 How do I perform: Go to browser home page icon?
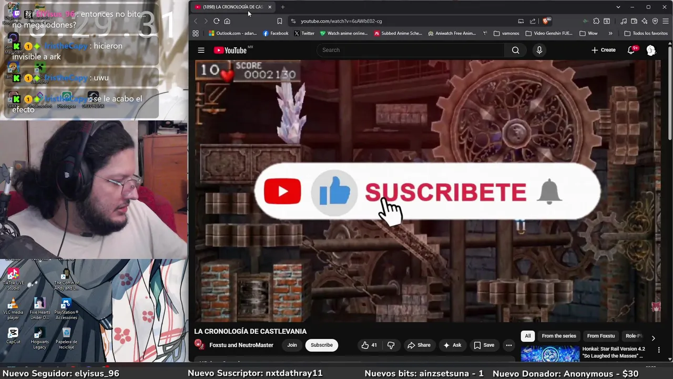(x=227, y=21)
